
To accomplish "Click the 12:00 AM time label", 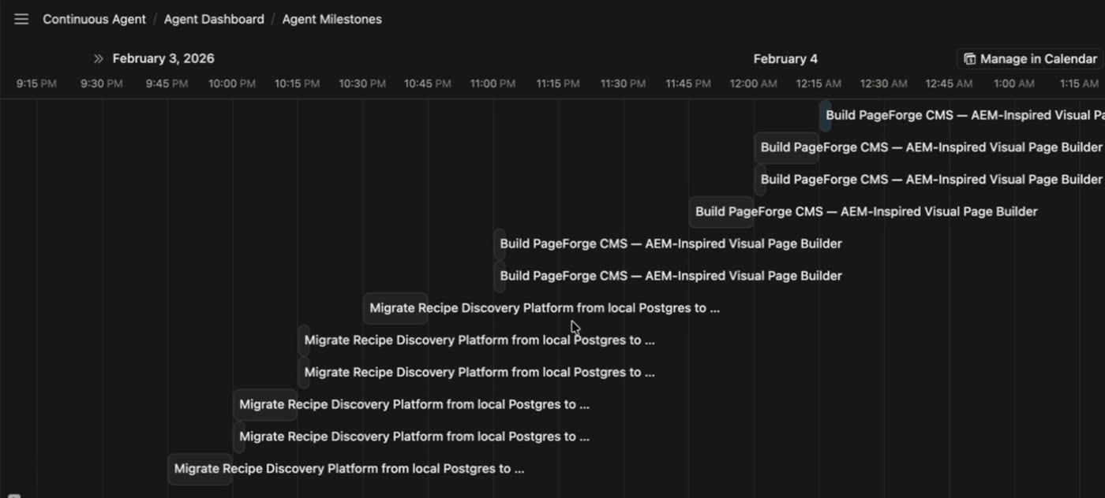I will click(x=754, y=84).
